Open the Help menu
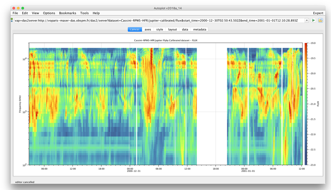 pyautogui.click(x=96, y=13)
